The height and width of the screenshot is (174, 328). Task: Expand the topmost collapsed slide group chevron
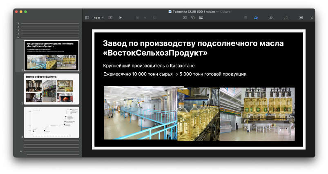click(18, 23)
